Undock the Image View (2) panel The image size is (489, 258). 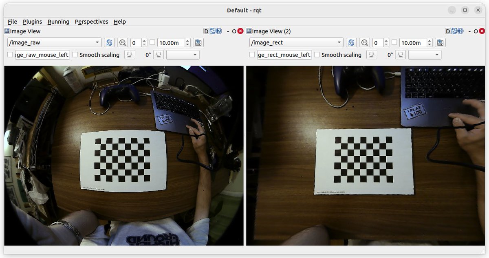pos(476,31)
